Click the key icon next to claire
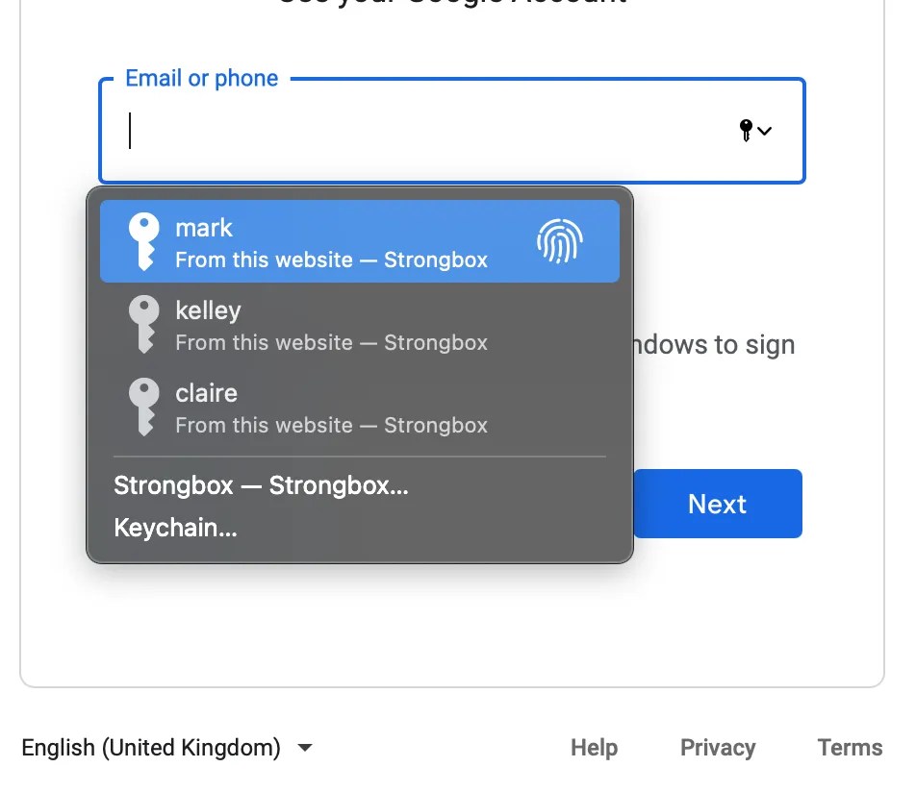The image size is (916, 792). [x=144, y=407]
